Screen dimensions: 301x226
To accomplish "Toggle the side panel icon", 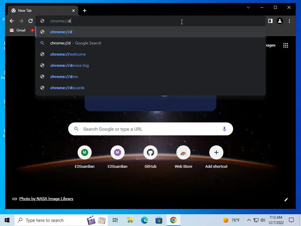I will click(270, 21).
